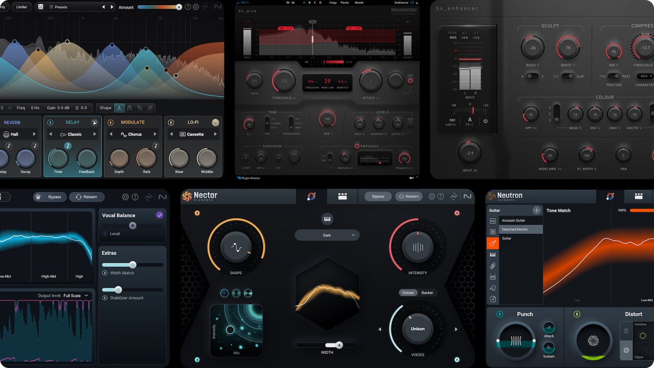This screenshot has height=368, width=654.
Task: Open settings gear beside the Amount slider
Action: [196, 7]
